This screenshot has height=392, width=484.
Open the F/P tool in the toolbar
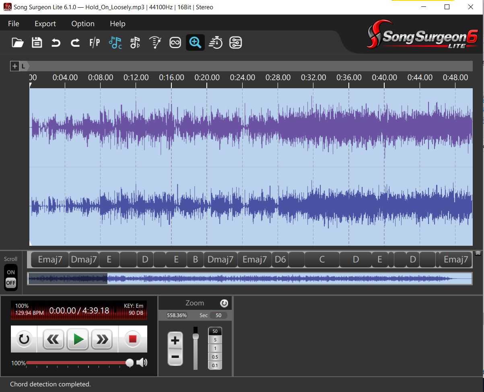[x=95, y=42]
